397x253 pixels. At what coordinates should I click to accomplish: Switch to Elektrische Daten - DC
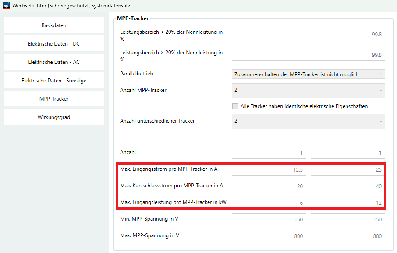click(x=54, y=44)
